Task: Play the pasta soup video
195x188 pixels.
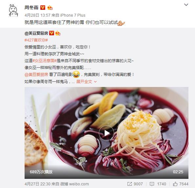Action: point(106,133)
